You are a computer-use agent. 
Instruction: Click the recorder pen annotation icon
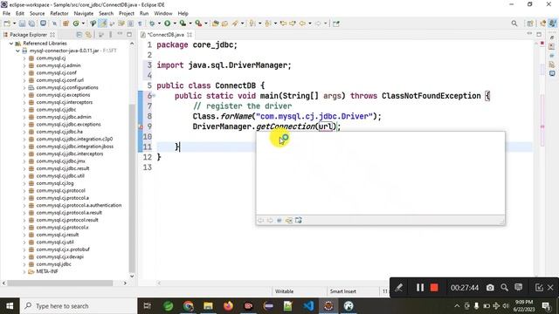398,288
